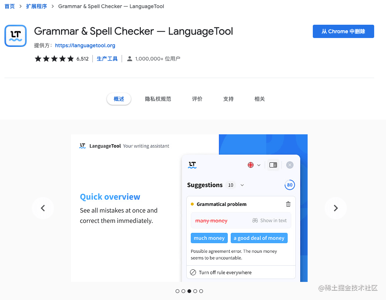Switch to the 隐私权规范 tab

(158, 99)
